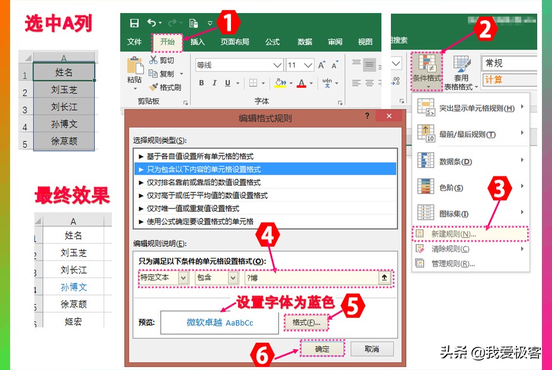
Task: Apply the yellow fill color bucket
Action: tap(280, 83)
